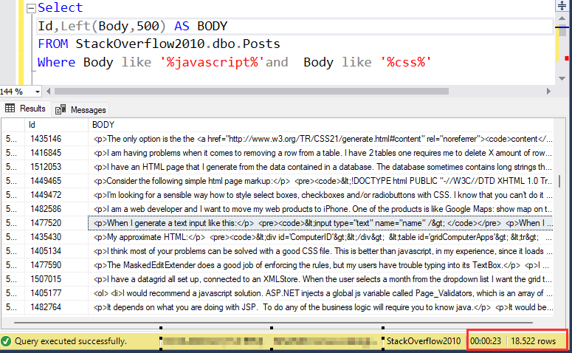Click the Results tab grid icon
The image size is (572, 353).
pyautogui.click(x=10, y=108)
